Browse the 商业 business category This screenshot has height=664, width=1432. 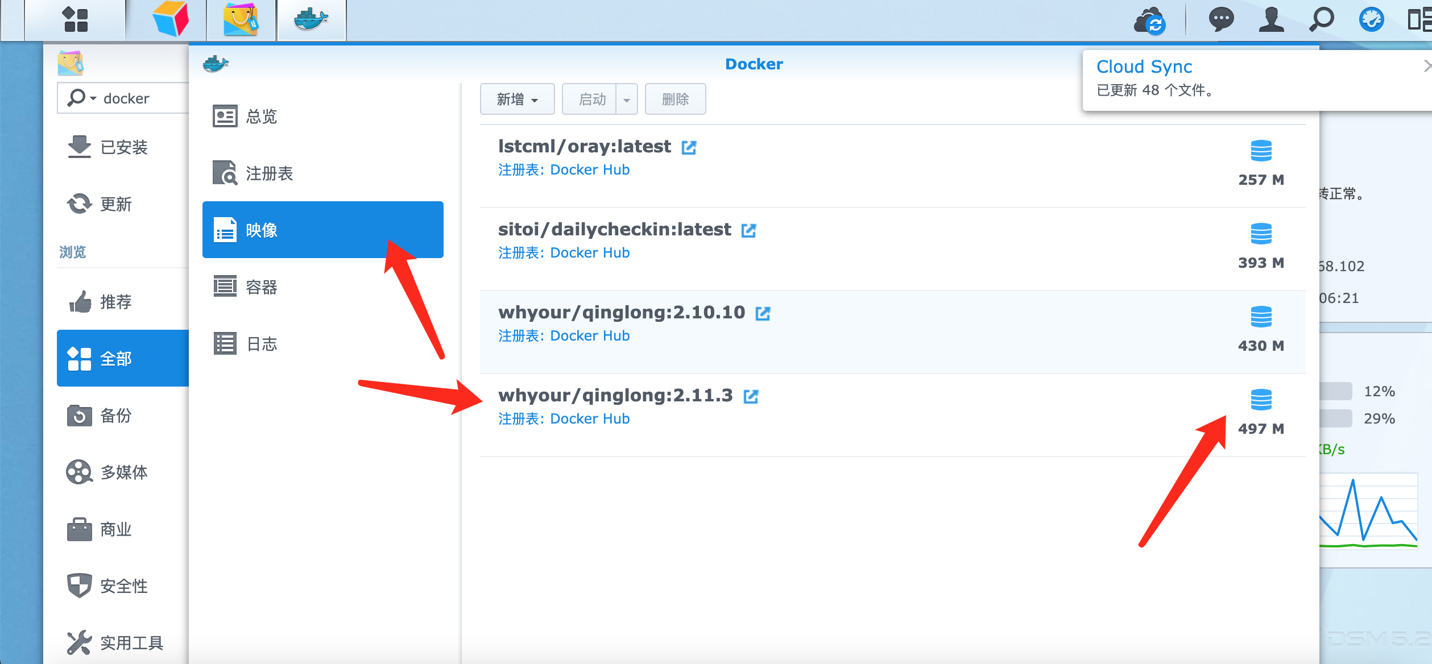(123, 529)
